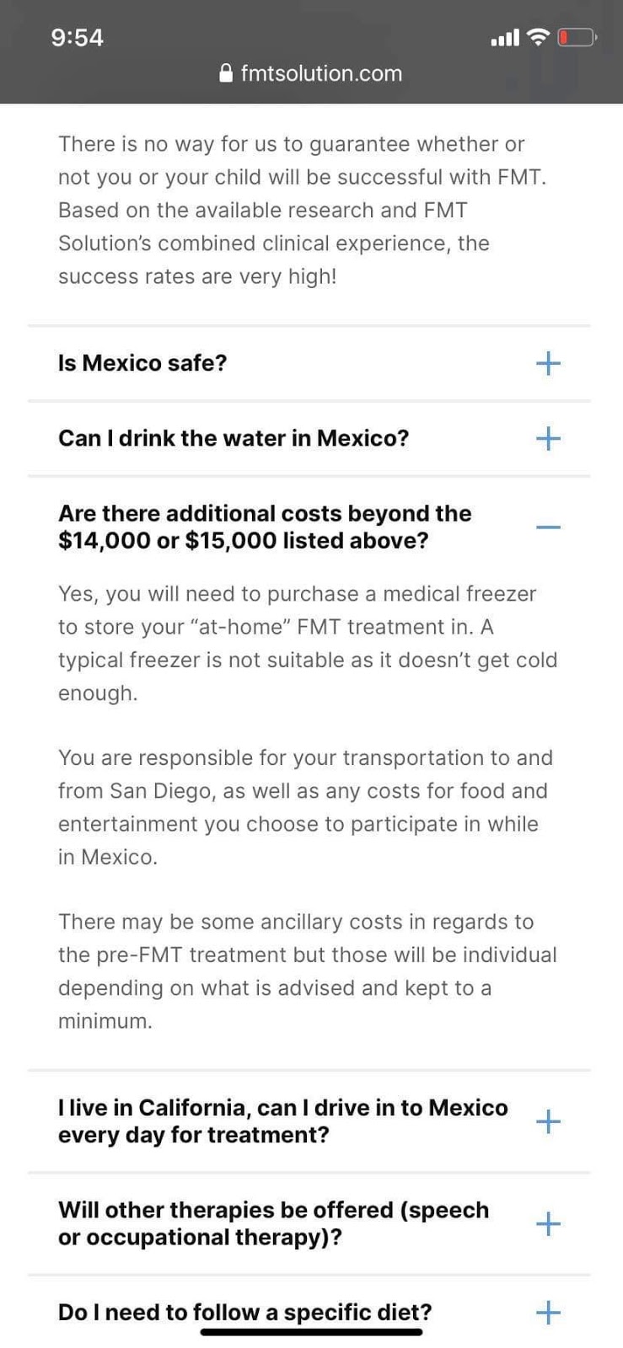Tap the Wi-Fi status icon
623x1348 pixels.
pos(537,37)
